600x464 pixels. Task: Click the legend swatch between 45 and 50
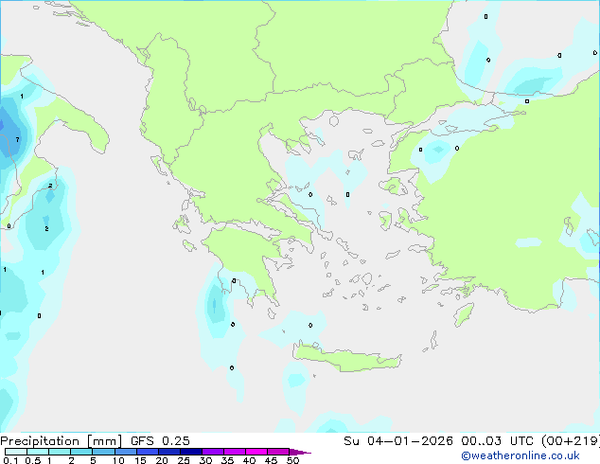coord(278,452)
